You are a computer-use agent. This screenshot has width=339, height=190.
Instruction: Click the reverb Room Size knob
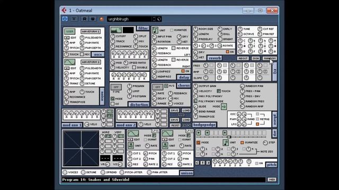(x=195, y=29)
